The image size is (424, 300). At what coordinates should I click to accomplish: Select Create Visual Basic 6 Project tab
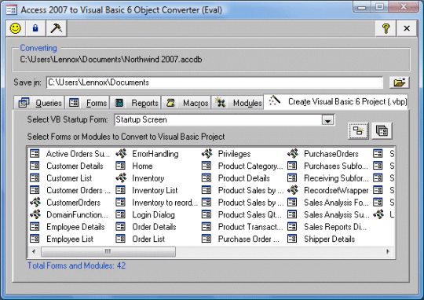(336, 102)
